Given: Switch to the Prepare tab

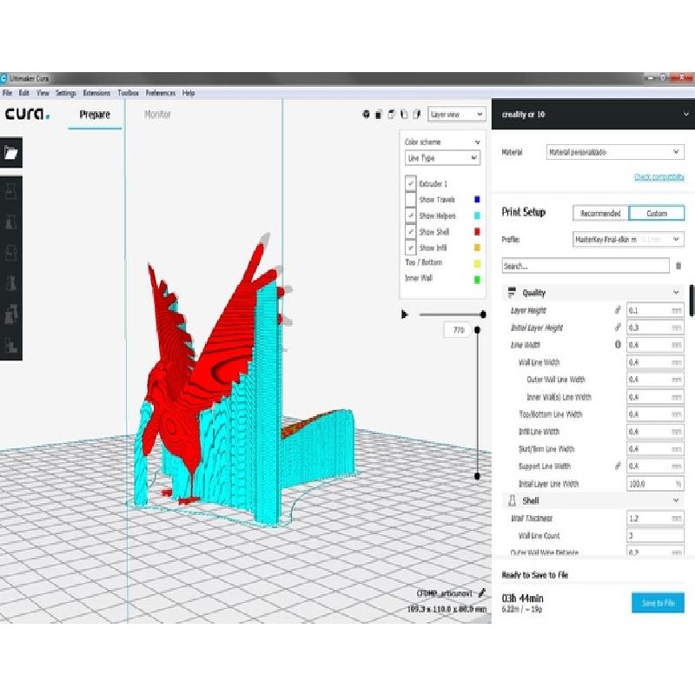Looking at the screenshot, I should tap(95, 115).
